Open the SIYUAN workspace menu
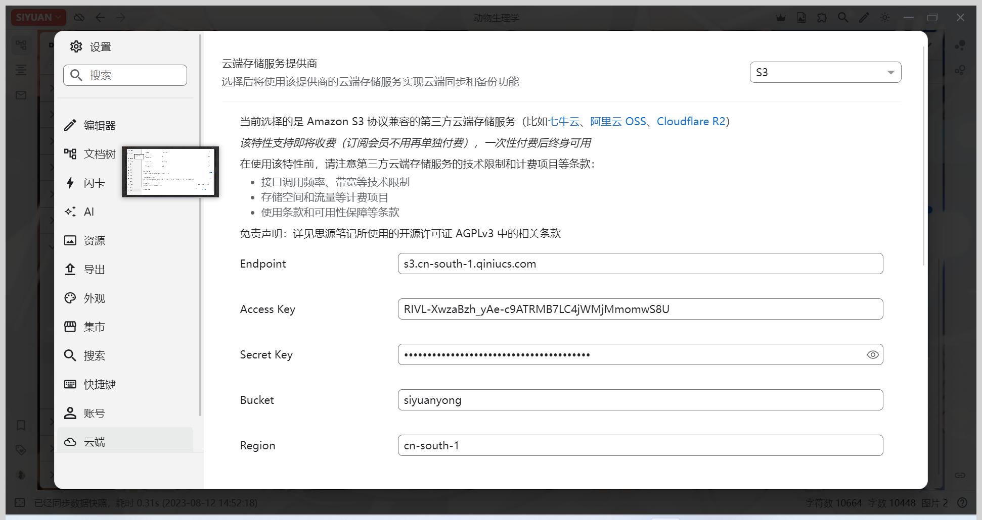The height and width of the screenshot is (520, 982). (38, 17)
